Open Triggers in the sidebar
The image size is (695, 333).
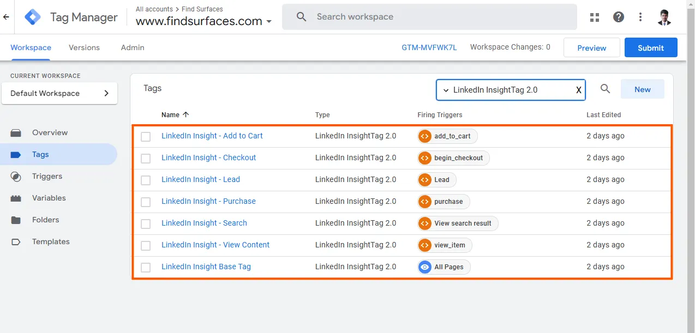58,176
